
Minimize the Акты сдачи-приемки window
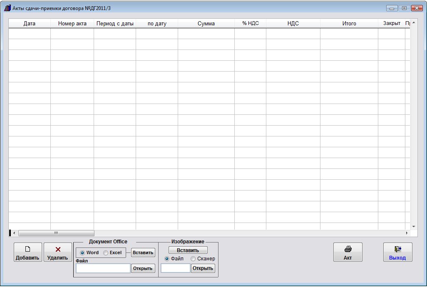(392, 8)
